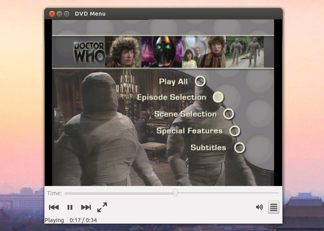324x231 pixels.
Task: Select Subtitles in DVD menu
Action: [x=208, y=147]
